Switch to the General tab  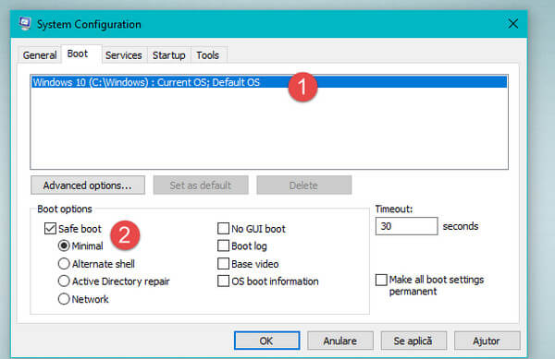pyautogui.click(x=39, y=55)
